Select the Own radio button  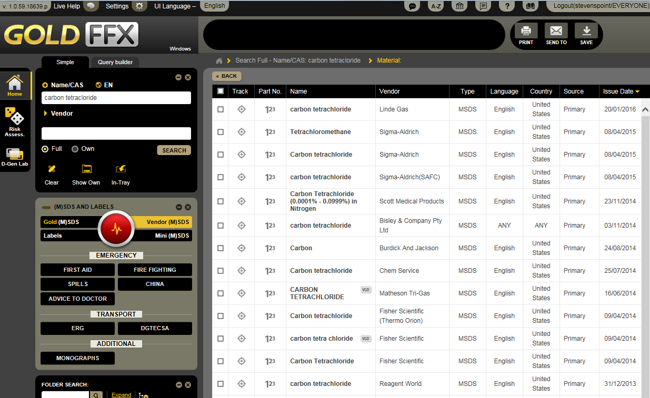[75, 149]
